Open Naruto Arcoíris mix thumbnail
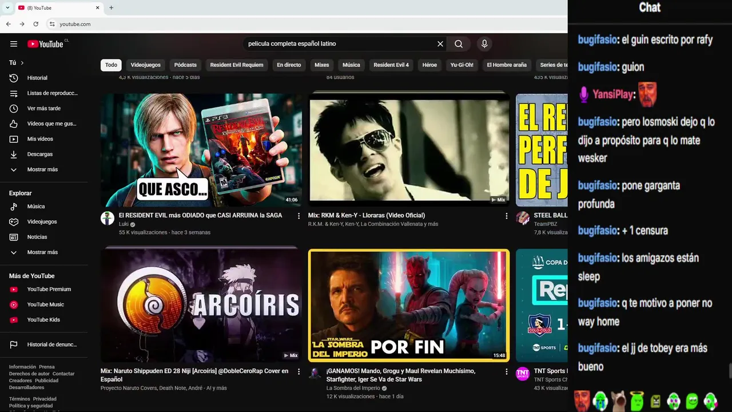732x412 pixels. [201, 305]
